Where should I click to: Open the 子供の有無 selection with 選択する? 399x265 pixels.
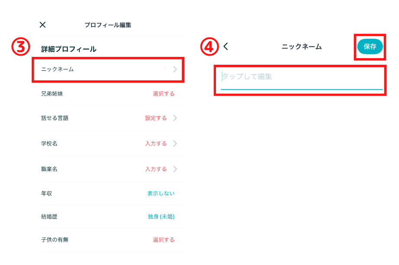pos(164,239)
